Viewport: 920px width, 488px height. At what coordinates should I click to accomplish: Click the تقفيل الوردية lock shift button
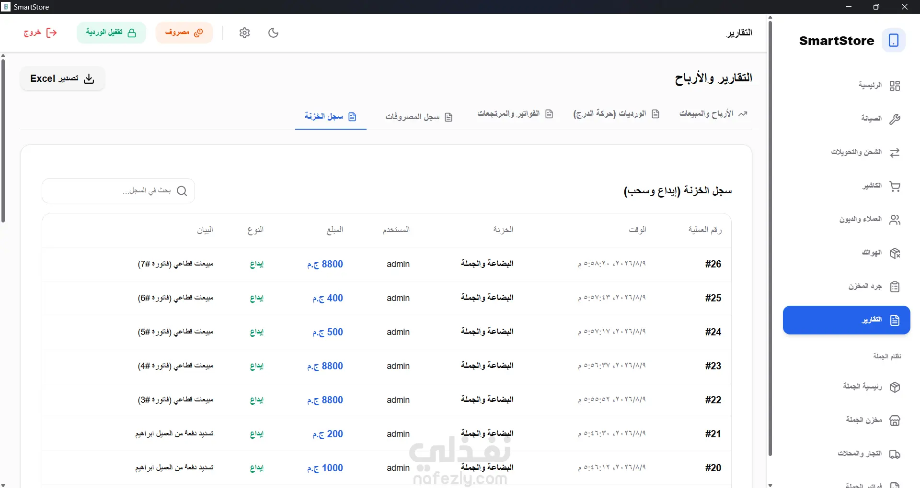point(111,33)
